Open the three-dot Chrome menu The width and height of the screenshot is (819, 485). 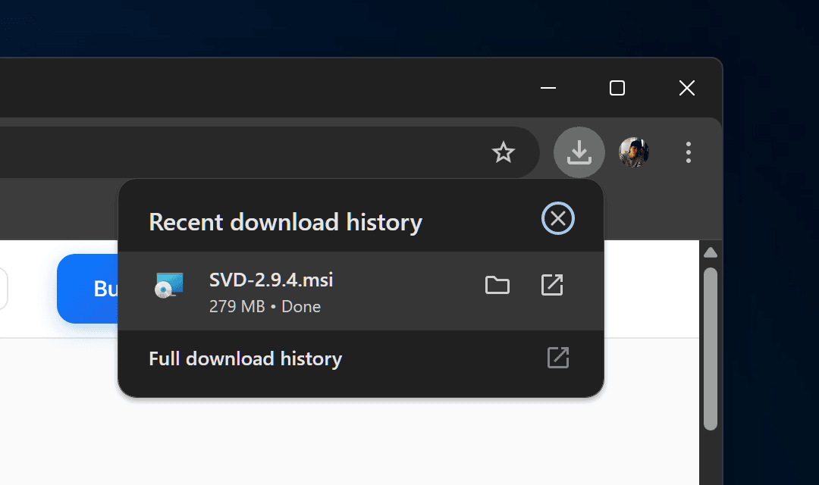click(x=689, y=152)
